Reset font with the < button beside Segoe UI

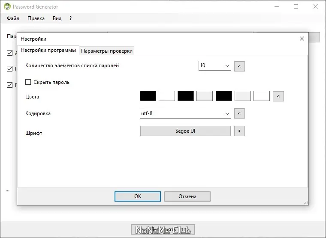(239, 131)
